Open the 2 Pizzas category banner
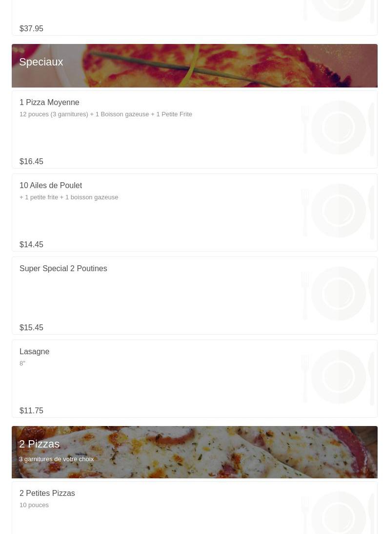 pos(194,451)
